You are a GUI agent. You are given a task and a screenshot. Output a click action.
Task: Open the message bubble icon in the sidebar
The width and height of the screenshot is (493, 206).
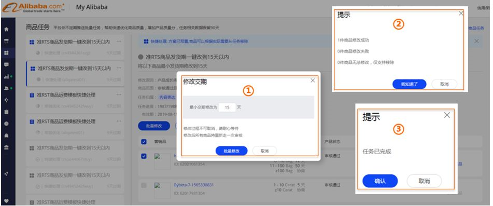(x=6, y=64)
